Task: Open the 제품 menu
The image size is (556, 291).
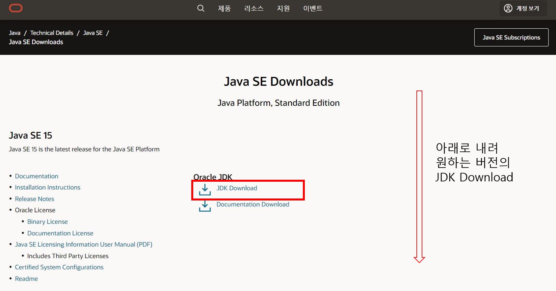Action: click(224, 8)
